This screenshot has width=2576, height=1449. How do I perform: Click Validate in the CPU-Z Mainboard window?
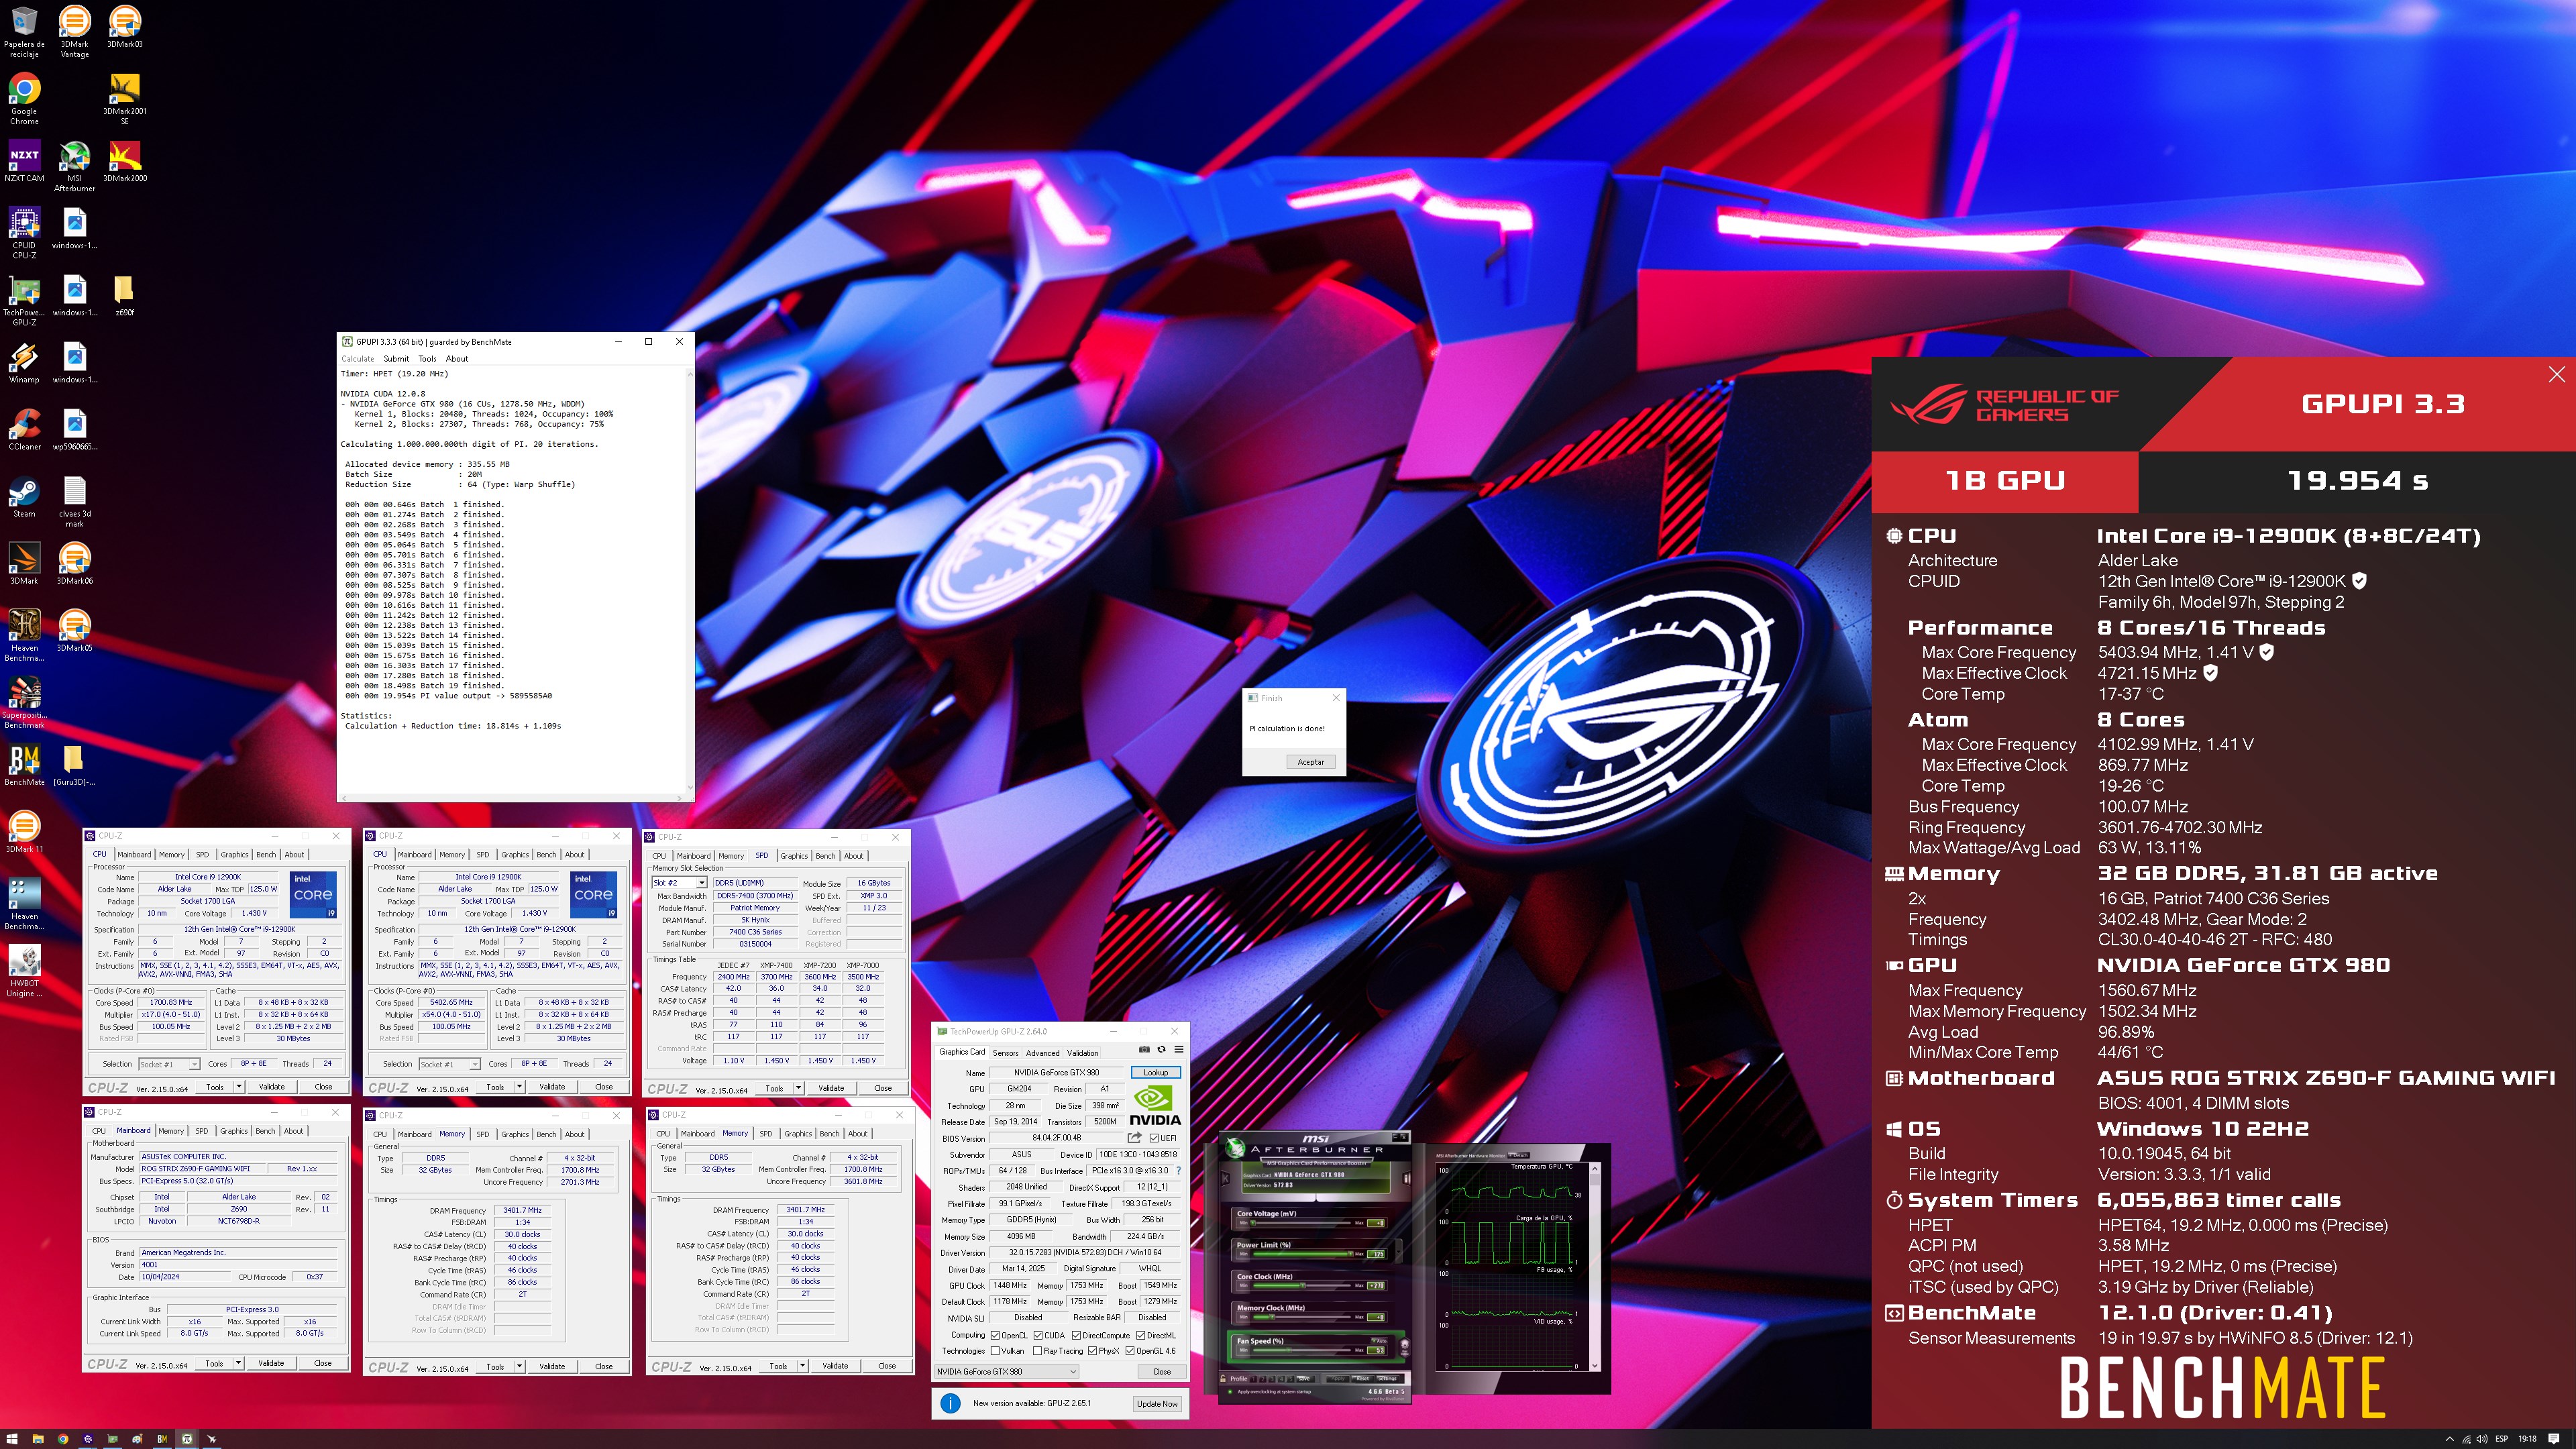click(271, 1363)
